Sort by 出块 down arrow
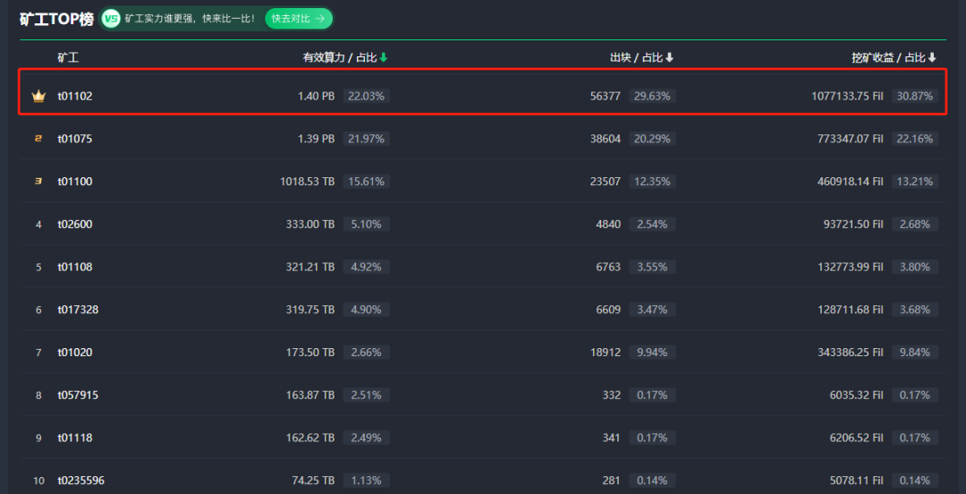Image resolution: width=966 pixels, height=494 pixels. [670, 57]
